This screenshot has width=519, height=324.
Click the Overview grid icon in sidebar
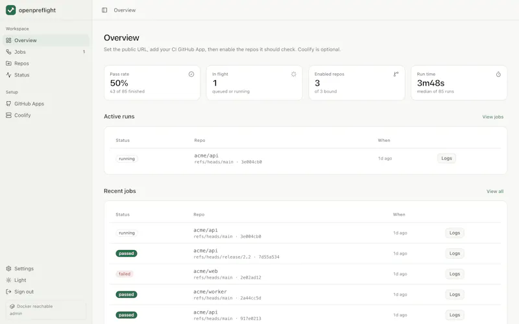point(8,40)
